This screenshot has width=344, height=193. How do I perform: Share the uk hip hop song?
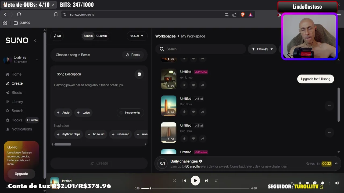[203, 85]
